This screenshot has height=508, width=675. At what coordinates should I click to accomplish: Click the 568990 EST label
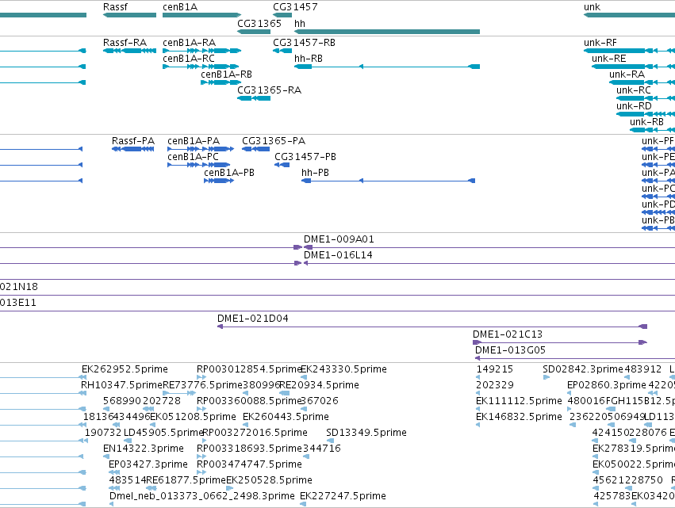click(x=122, y=401)
